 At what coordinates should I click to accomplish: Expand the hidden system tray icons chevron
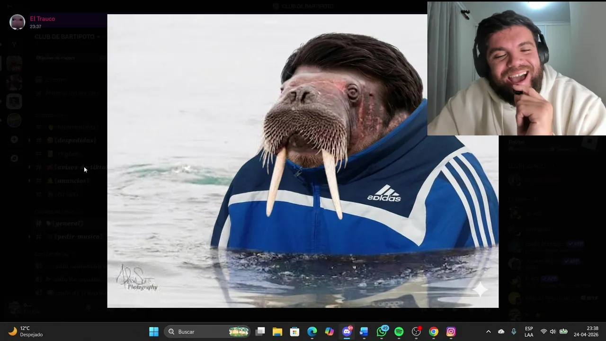click(489, 332)
